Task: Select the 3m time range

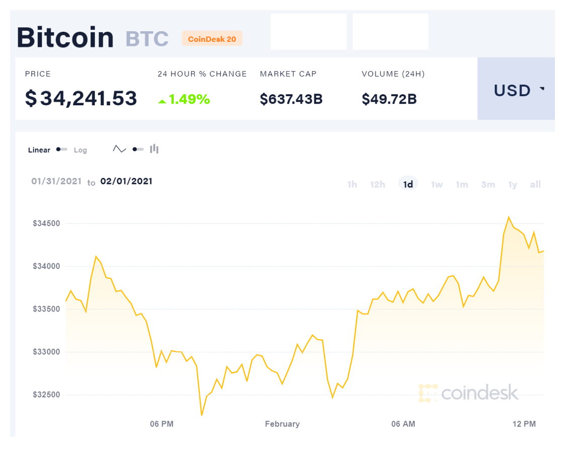Action: point(488,184)
